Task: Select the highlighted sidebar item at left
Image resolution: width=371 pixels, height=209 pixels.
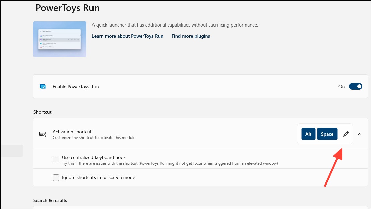Action: (12, 151)
